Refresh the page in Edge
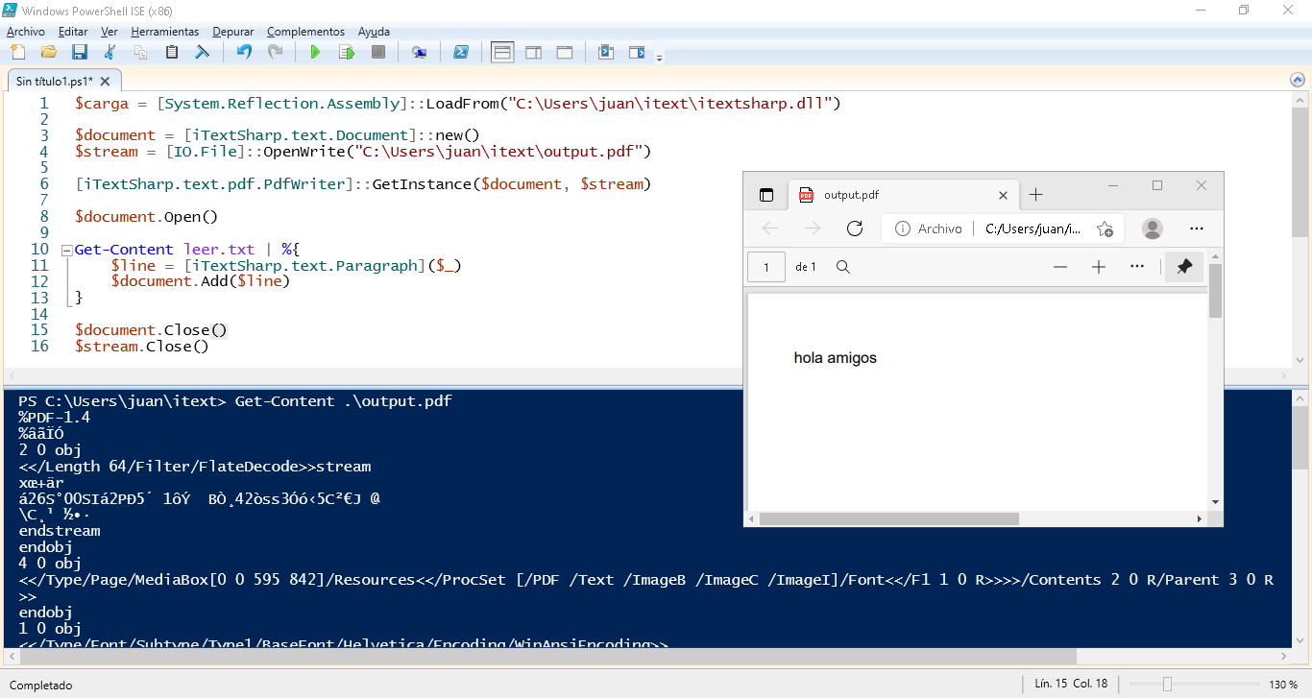The image size is (1312, 698). tap(854, 229)
